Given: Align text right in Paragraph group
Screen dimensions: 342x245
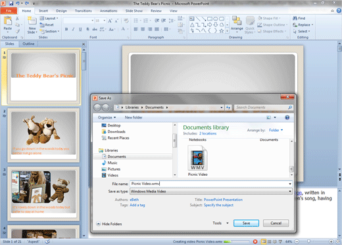Looking at the screenshot, I should coord(150,29).
